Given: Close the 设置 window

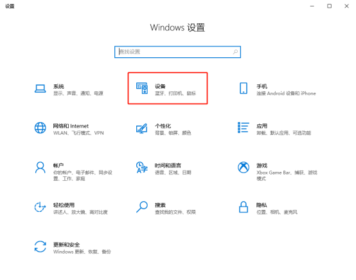Looking at the screenshot, I should [346, 6].
